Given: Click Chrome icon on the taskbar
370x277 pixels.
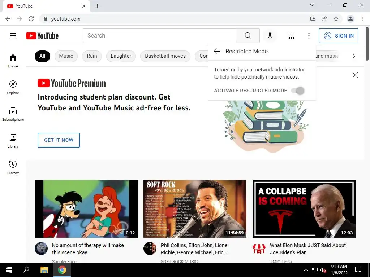Looking at the screenshot, I should tap(62, 270).
